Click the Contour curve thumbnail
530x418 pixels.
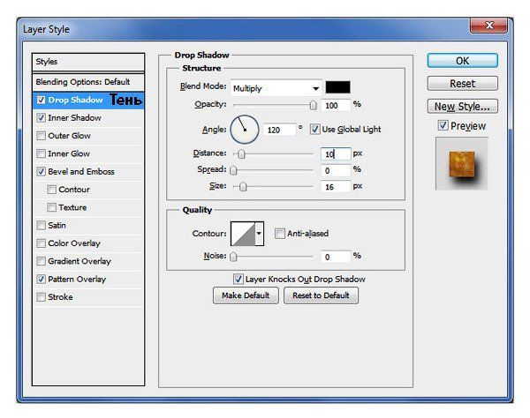(243, 234)
